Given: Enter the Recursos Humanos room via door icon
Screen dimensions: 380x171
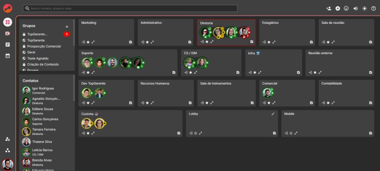Looking at the screenshot, I should point(142,103).
